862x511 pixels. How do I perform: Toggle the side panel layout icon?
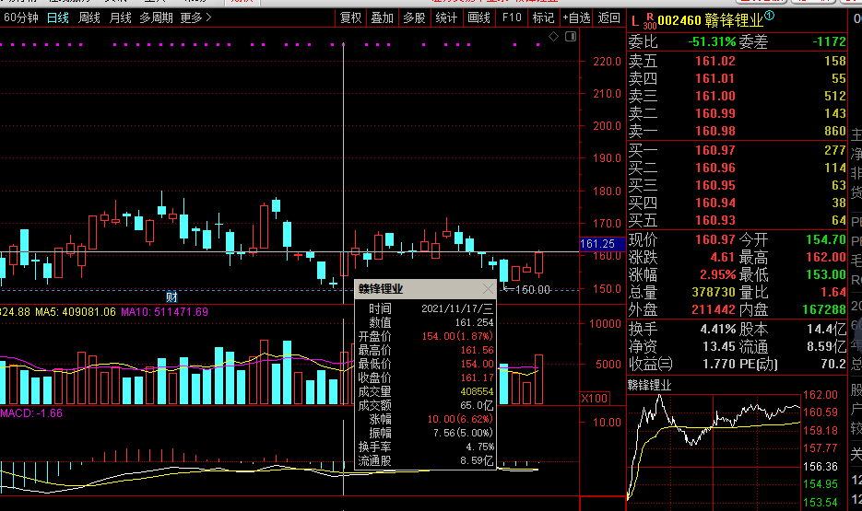571,36
